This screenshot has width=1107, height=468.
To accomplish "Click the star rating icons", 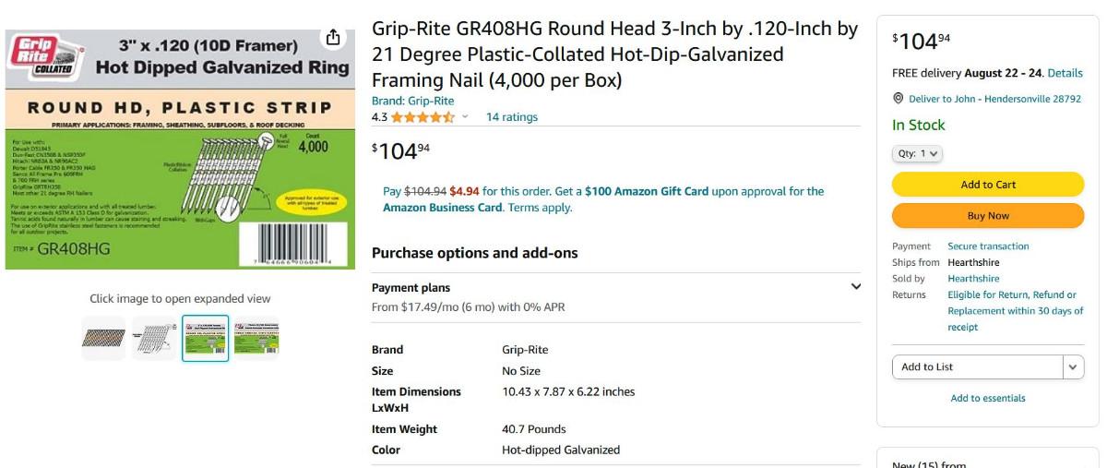I will click(x=422, y=117).
